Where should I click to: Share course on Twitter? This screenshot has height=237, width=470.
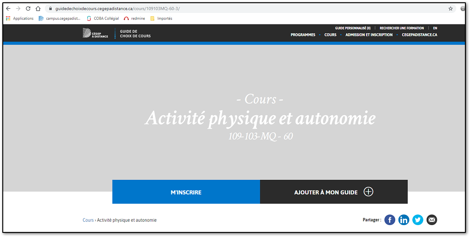tap(417, 220)
